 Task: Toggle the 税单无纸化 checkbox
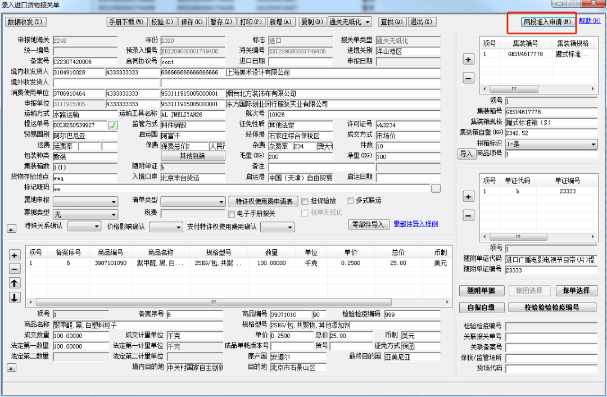[305, 213]
